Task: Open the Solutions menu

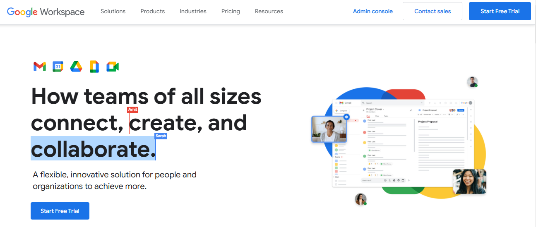Action: tap(113, 11)
